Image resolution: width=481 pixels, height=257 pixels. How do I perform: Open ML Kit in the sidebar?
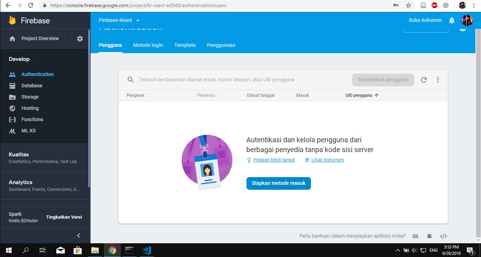(x=29, y=131)
